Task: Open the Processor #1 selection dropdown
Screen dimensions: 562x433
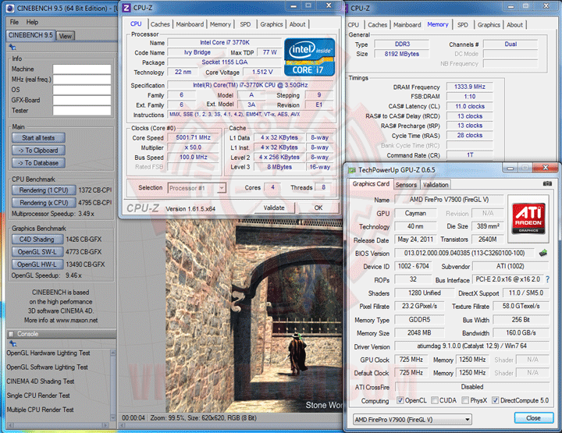Action: tap(197, 188)
